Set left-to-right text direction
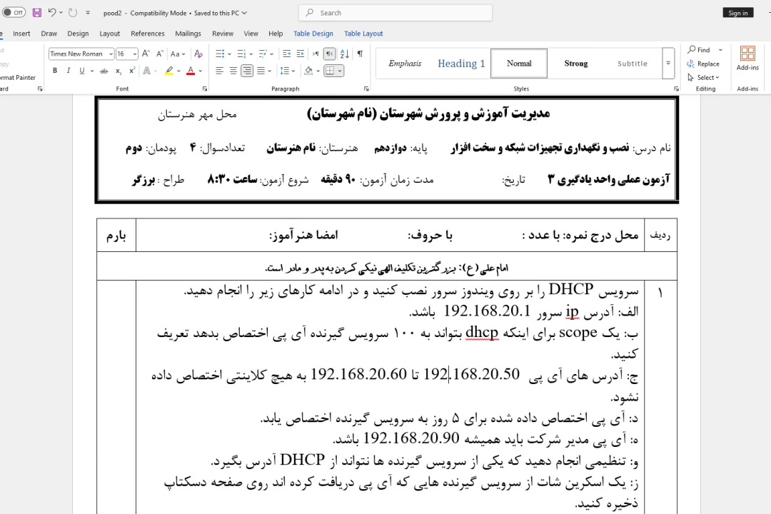771x514 pixels. coord(316,54)
